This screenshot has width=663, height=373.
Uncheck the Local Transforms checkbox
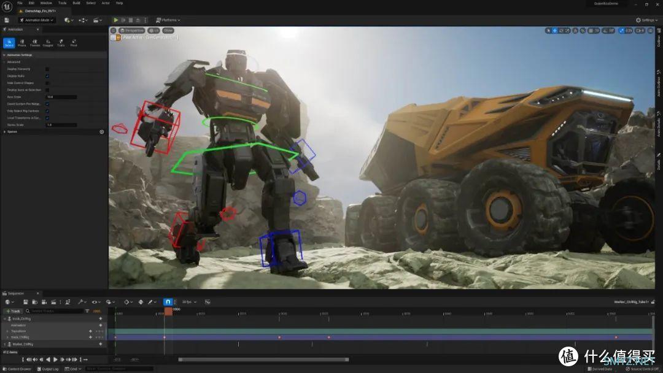pos(47,118)
